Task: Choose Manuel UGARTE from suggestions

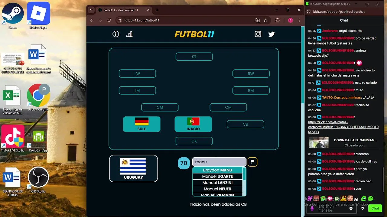Action: (217, 176)
